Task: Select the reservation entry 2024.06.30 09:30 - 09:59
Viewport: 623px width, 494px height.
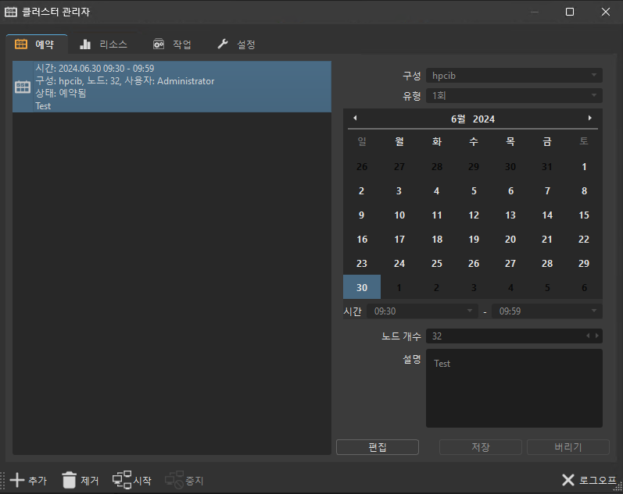Action: tap(172, 87)
